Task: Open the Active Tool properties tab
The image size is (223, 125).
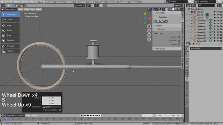Action: click(187, 49)
